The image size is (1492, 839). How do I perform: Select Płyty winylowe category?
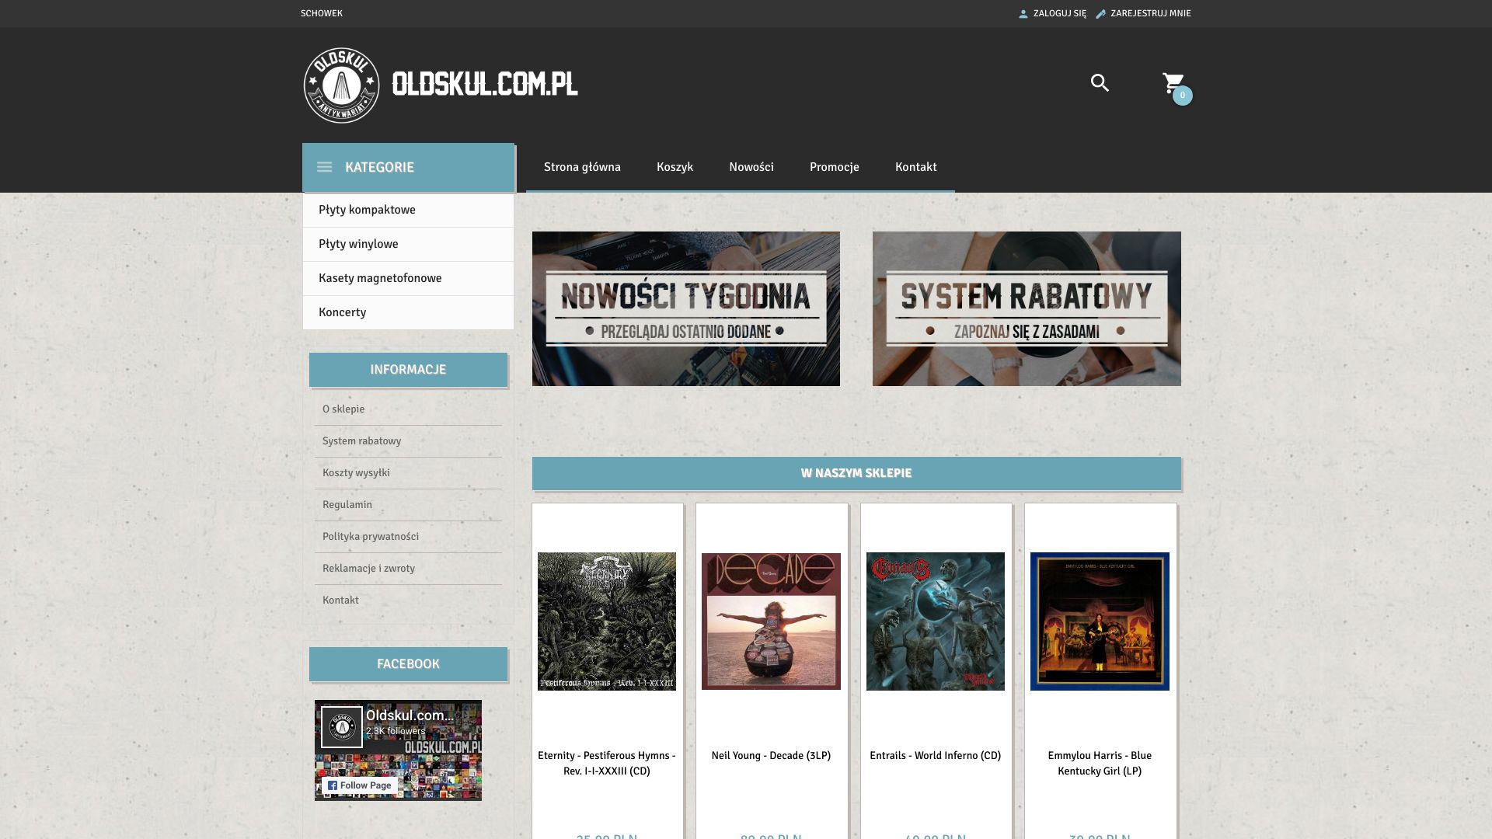coord(408,244)
